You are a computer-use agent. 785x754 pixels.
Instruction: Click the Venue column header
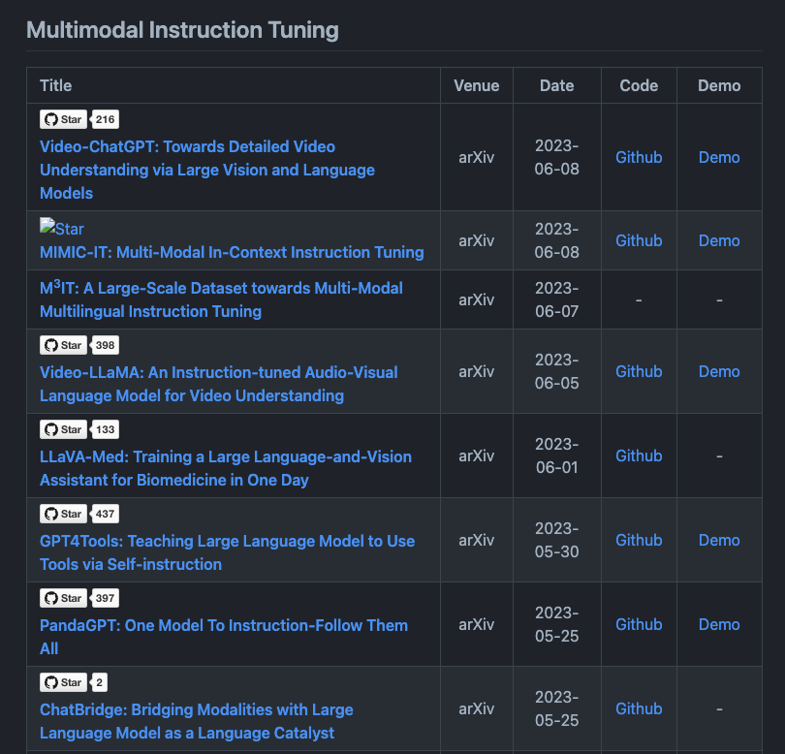(477, 85)
